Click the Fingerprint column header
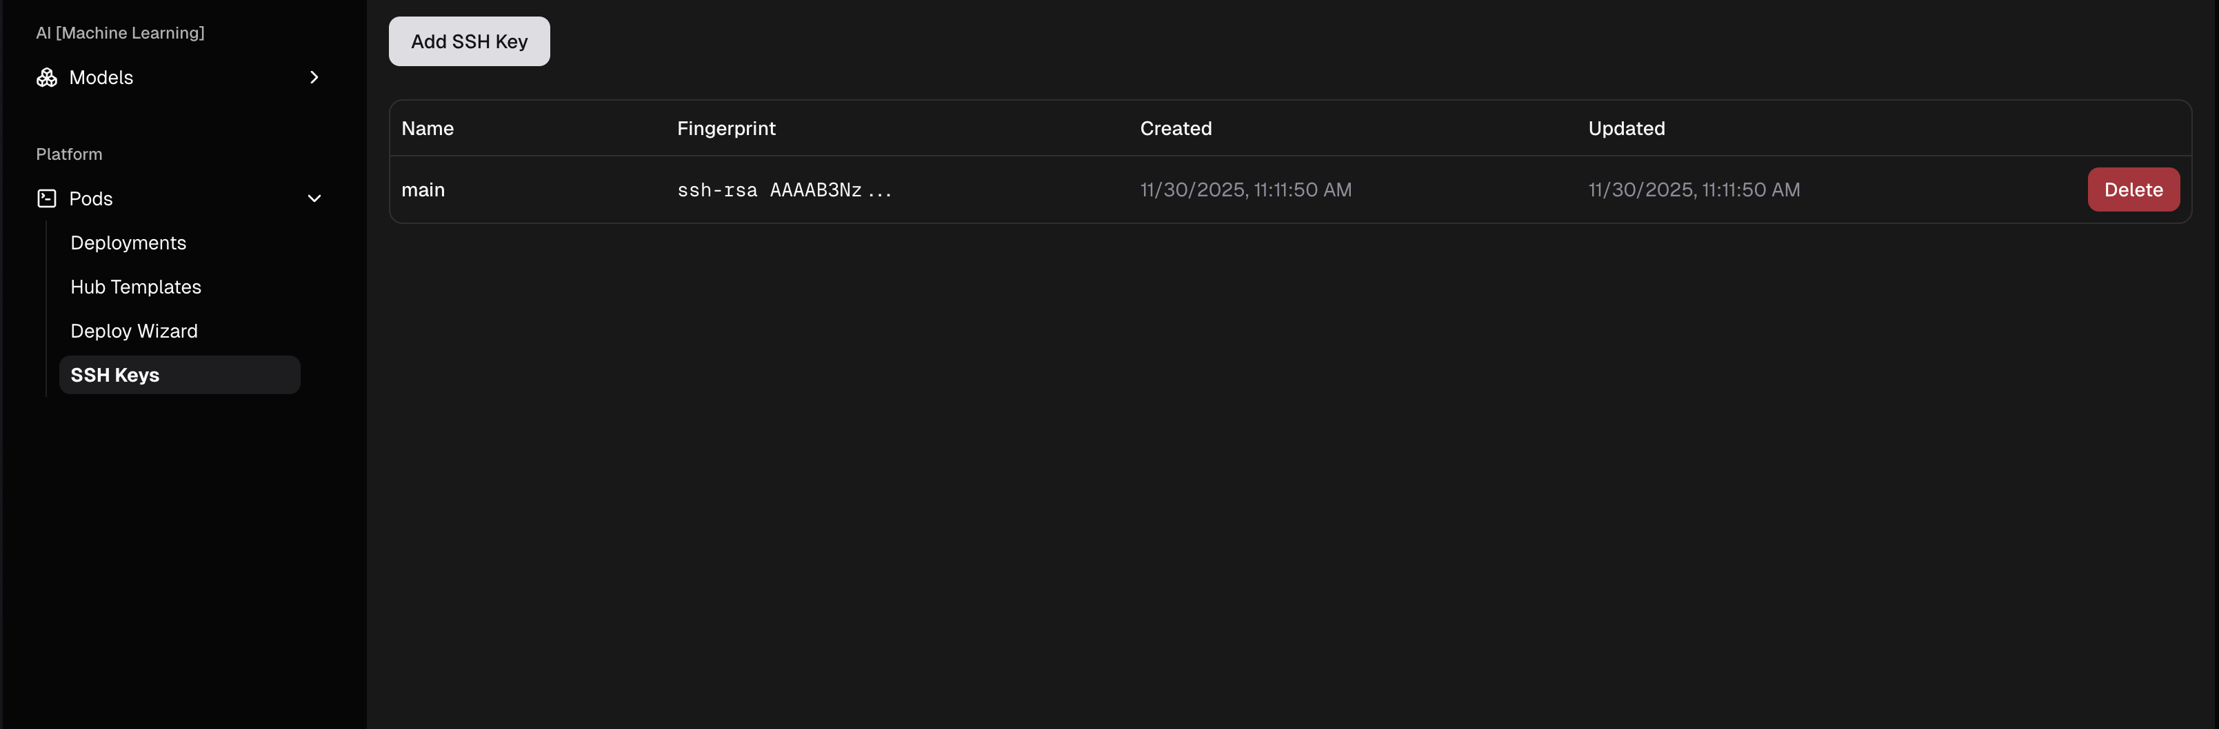Screen dimensions: 2219x729 click(726, 128)
